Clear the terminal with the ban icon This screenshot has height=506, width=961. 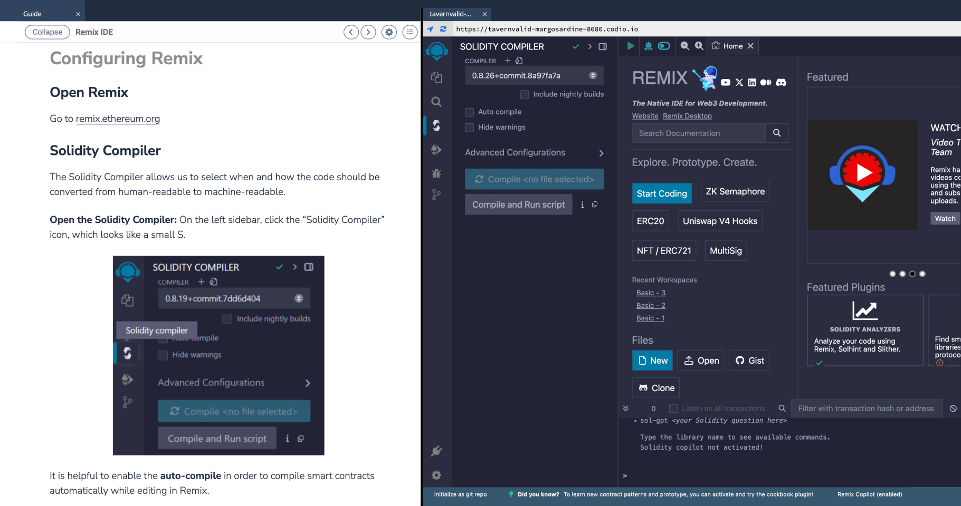[953, 408]
